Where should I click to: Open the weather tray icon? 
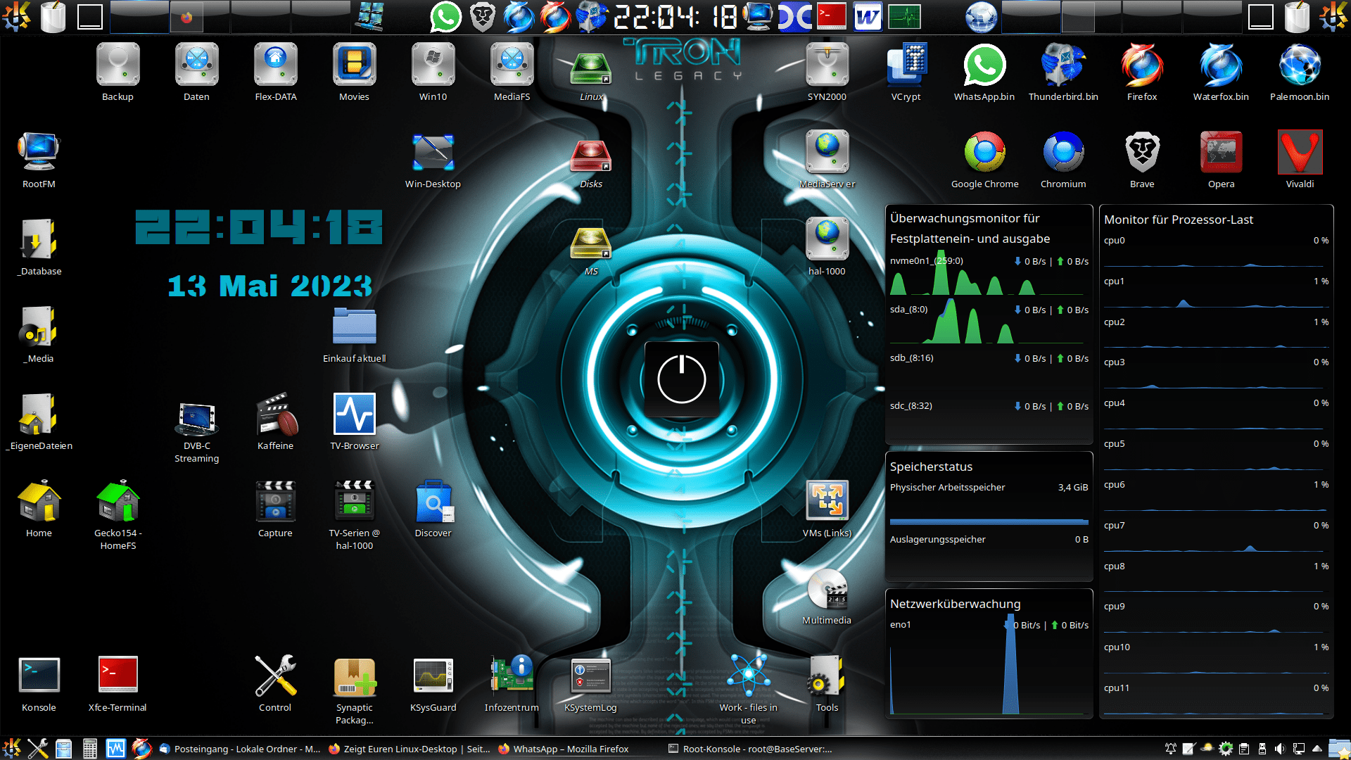click(x=1207, y=749)
